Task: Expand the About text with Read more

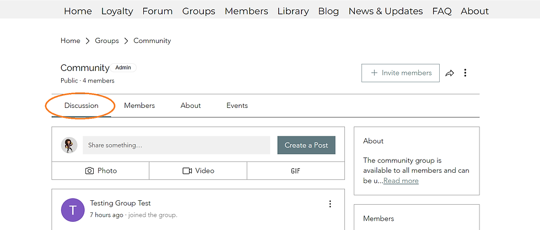Action: [x=401, y=181]
